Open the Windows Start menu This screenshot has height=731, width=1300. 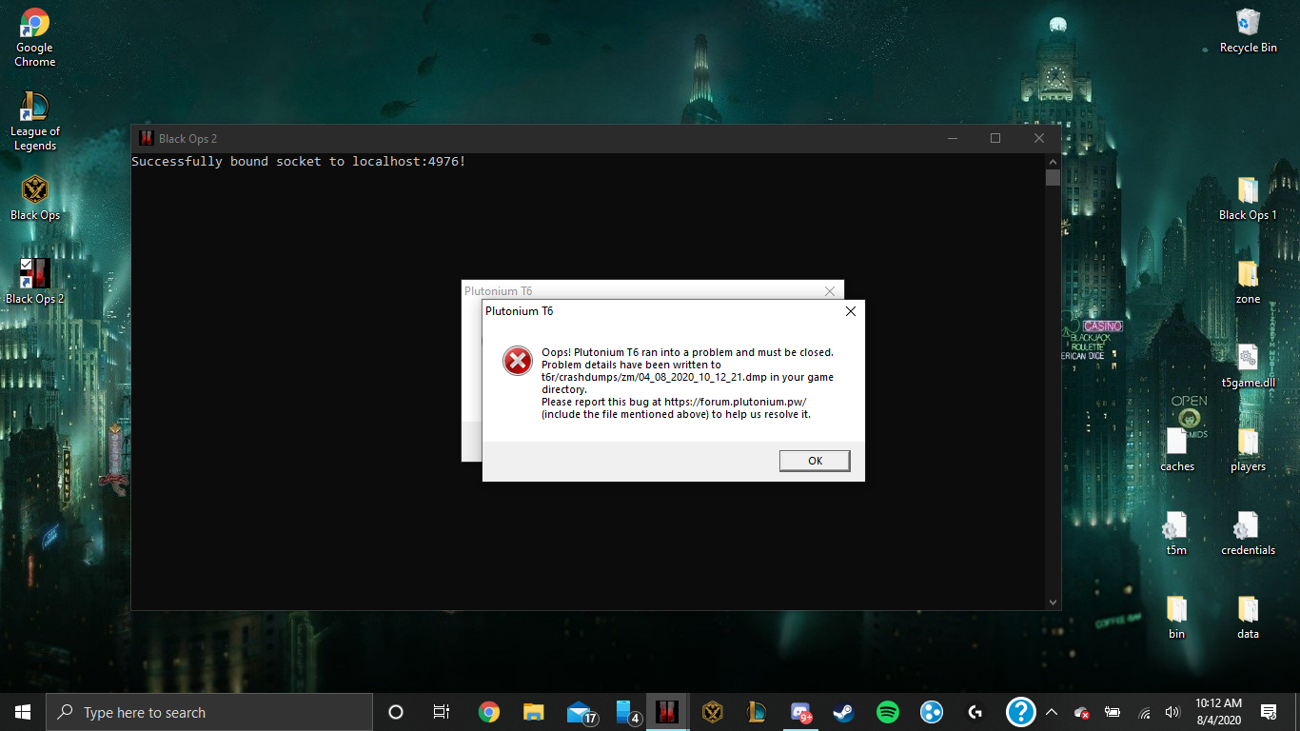(x=23, y=712)
